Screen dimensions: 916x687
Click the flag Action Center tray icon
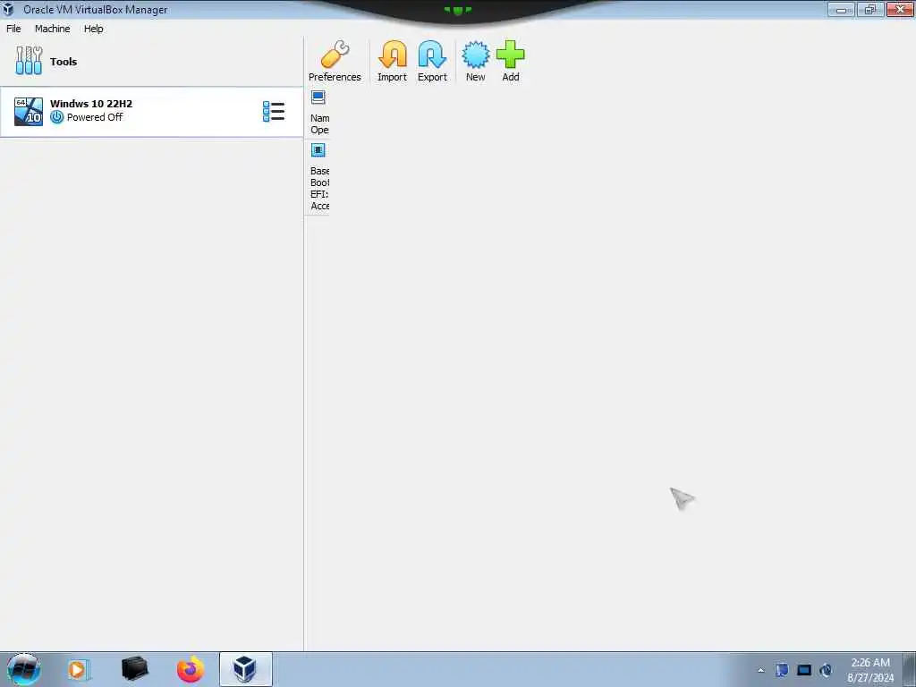coord(782,670)
